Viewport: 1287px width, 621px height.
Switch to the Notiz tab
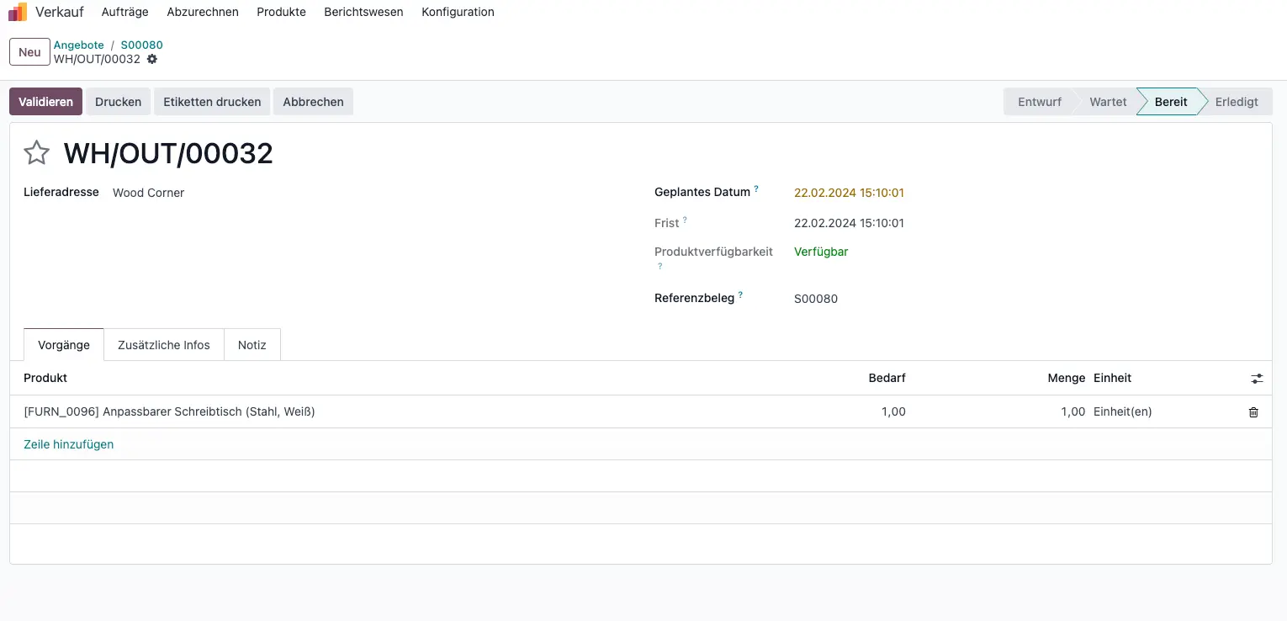[x=252, y=345]
